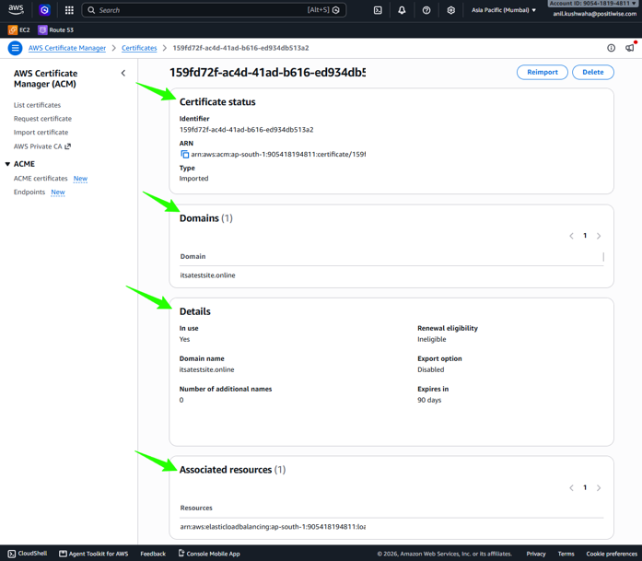
Task: Select the elasticloadbalancing resource ARN
Action: point(273,527)
